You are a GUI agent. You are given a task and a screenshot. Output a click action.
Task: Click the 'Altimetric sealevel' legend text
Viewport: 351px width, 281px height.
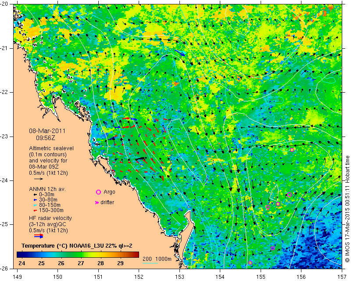coord(51,148)
